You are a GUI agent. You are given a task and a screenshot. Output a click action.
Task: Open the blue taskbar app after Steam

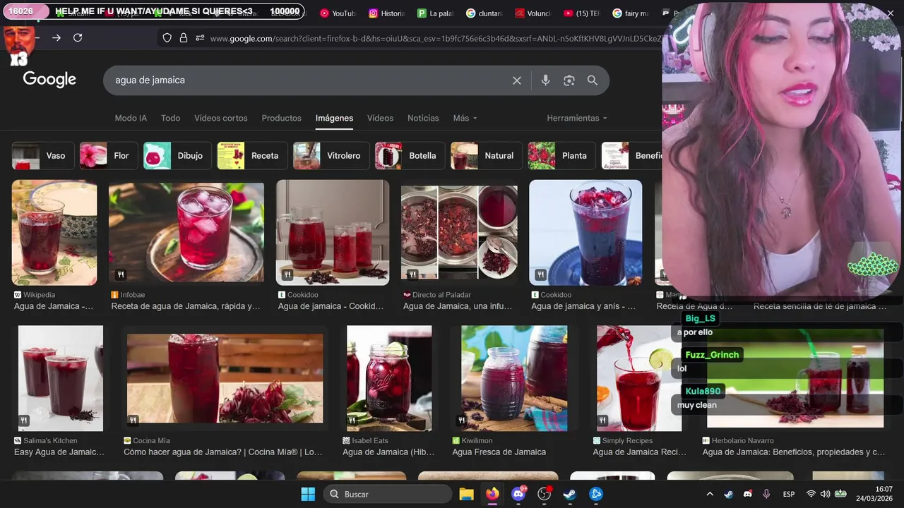tap(596, 494)
